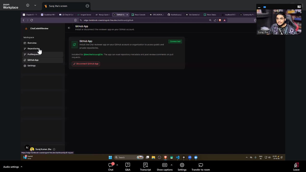The height and width of the screenshot is (172, 306).
Task: Open File Explorer from the taskbar
Action: tap(154, 157)
